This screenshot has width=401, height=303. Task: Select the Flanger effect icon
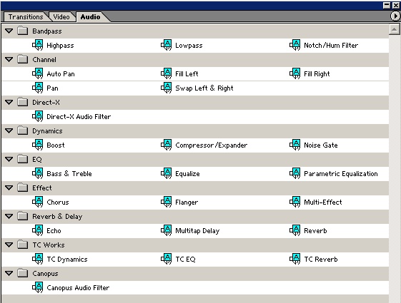tap(167, 202)
